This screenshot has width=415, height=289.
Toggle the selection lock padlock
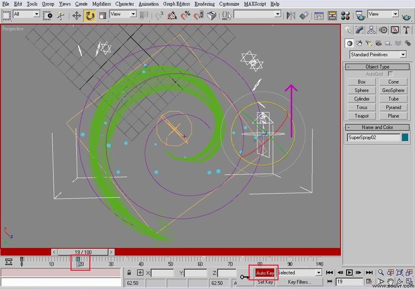coord(129,273)
